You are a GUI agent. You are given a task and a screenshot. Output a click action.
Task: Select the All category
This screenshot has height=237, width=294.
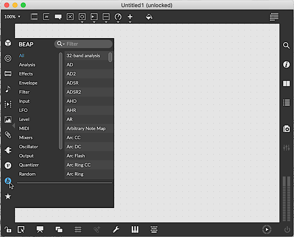pos(22,56)
